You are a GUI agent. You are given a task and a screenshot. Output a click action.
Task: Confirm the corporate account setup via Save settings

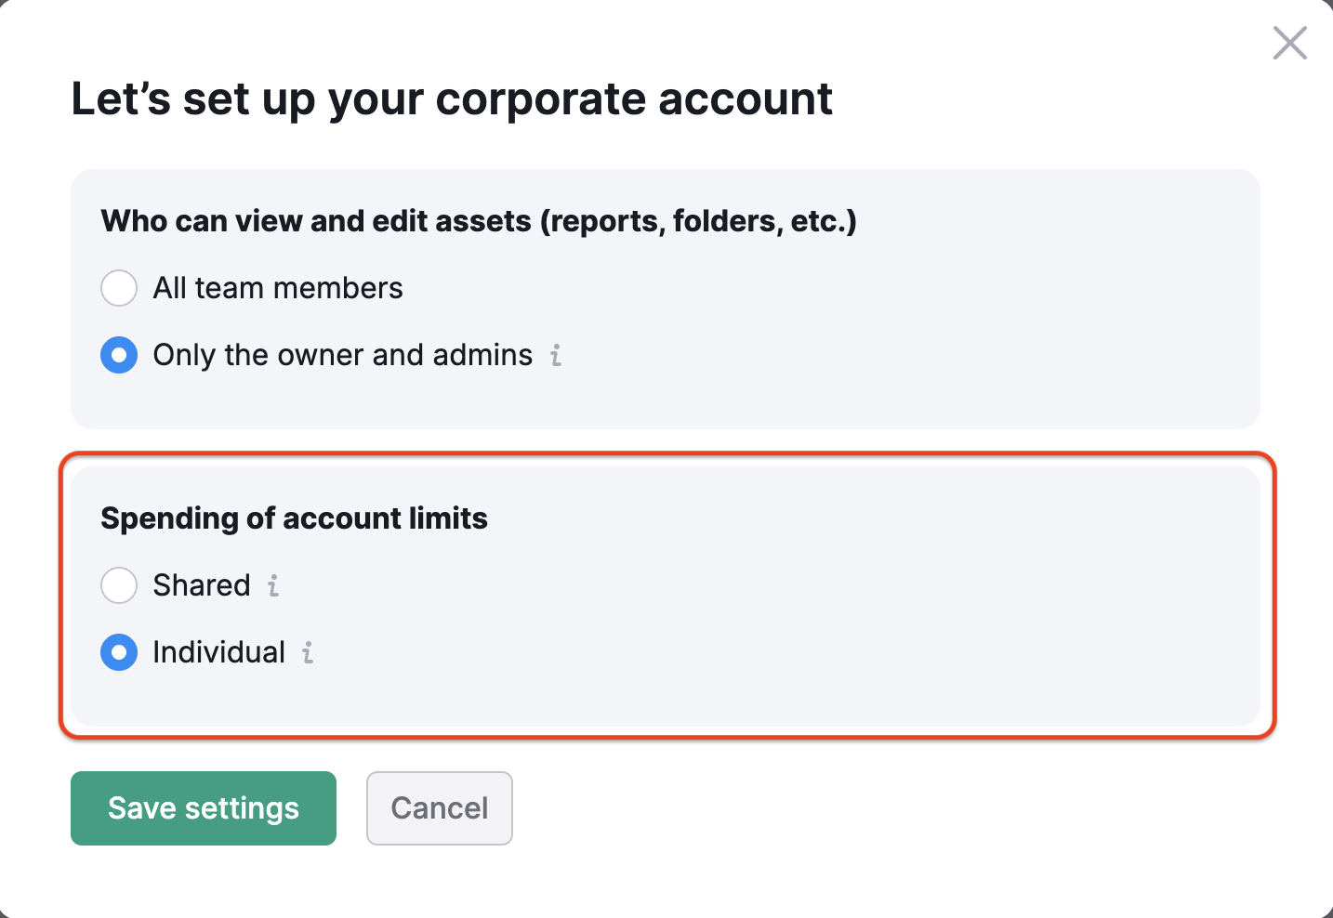coord(203,808)
